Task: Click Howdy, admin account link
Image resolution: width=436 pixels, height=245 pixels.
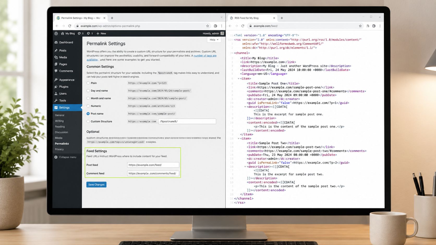Action: (211, 33)
